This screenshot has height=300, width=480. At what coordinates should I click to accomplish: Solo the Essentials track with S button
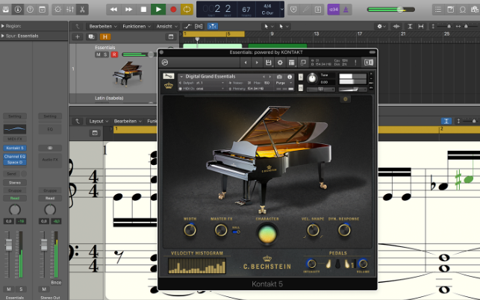click(x=105, y=54)
